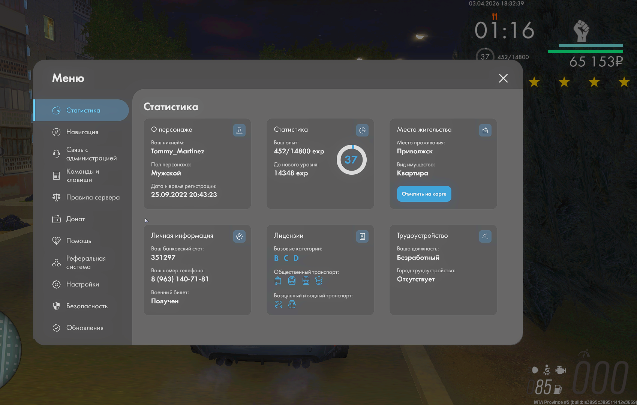Click the document icon in Лицензии card
This screenshot has height=405, width=637.
(x=362, y=237)
